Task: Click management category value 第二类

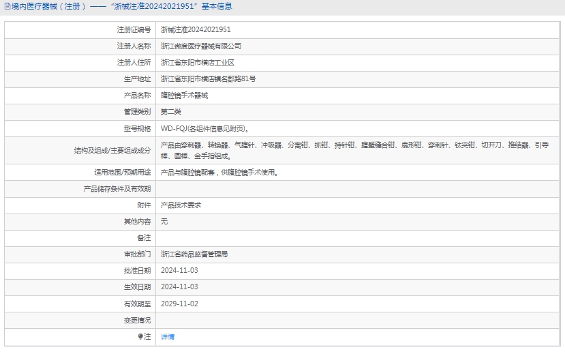Action: pyautogui.click(x=171, y=112)
